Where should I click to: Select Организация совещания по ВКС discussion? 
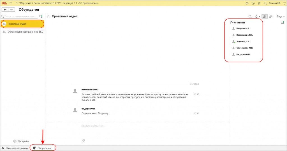pyautogui.click(x=25, y=32)
